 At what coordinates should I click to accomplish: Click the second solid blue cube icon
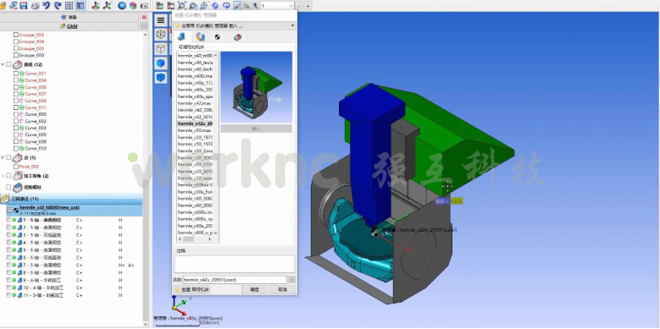tap(161, 78)
